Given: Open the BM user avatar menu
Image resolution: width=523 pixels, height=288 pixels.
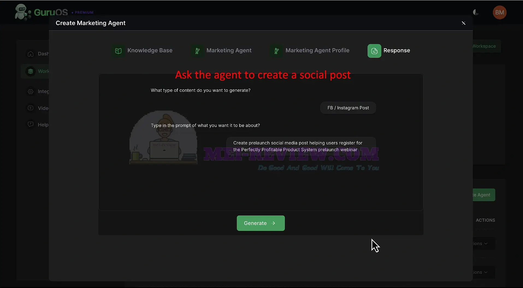Looking at the screenshot, I should tap(500, 12).
